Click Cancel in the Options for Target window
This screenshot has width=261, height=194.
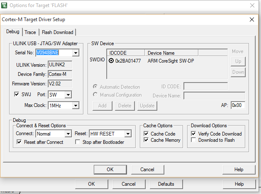(x=129, y=184)
